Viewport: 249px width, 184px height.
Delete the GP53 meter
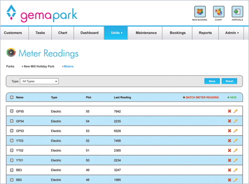point(230,131)
